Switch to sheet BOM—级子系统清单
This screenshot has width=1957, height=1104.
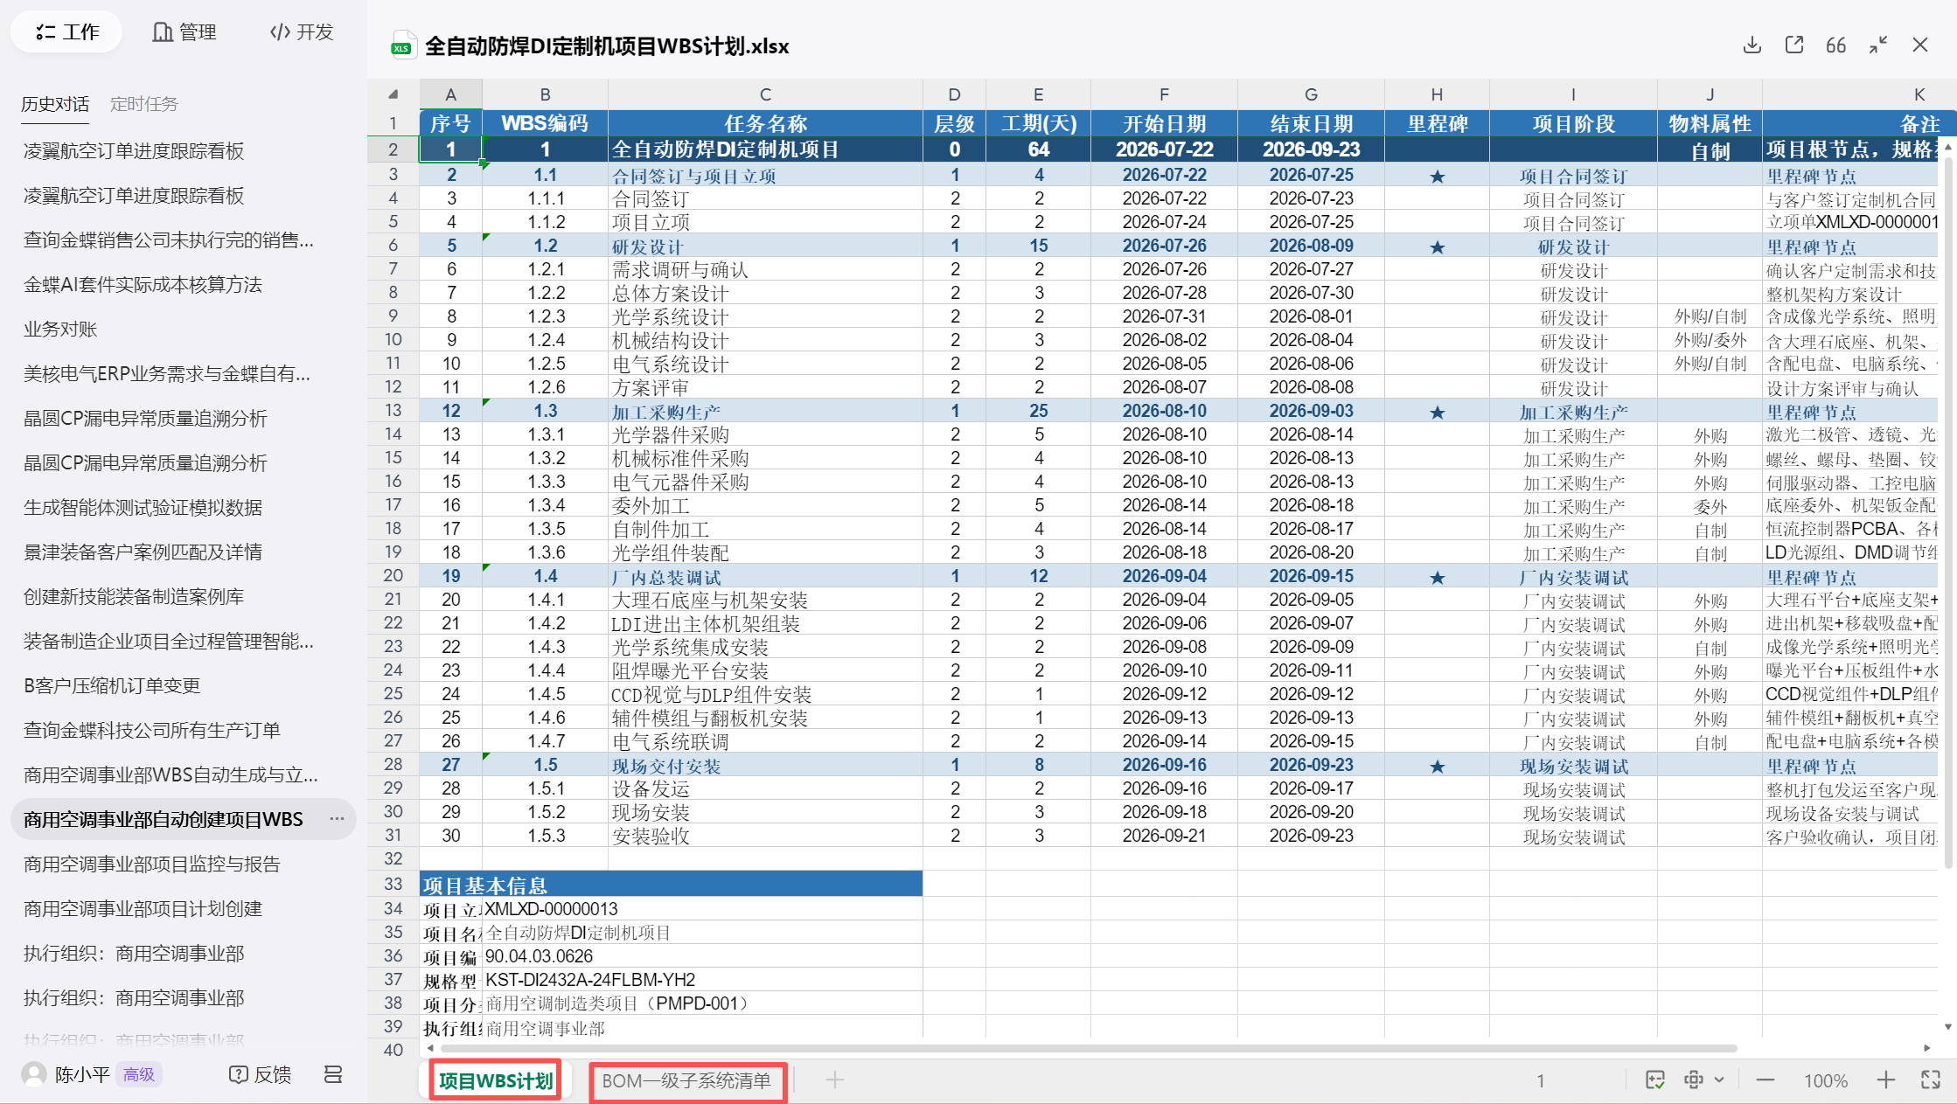(x=687, y=1081)
